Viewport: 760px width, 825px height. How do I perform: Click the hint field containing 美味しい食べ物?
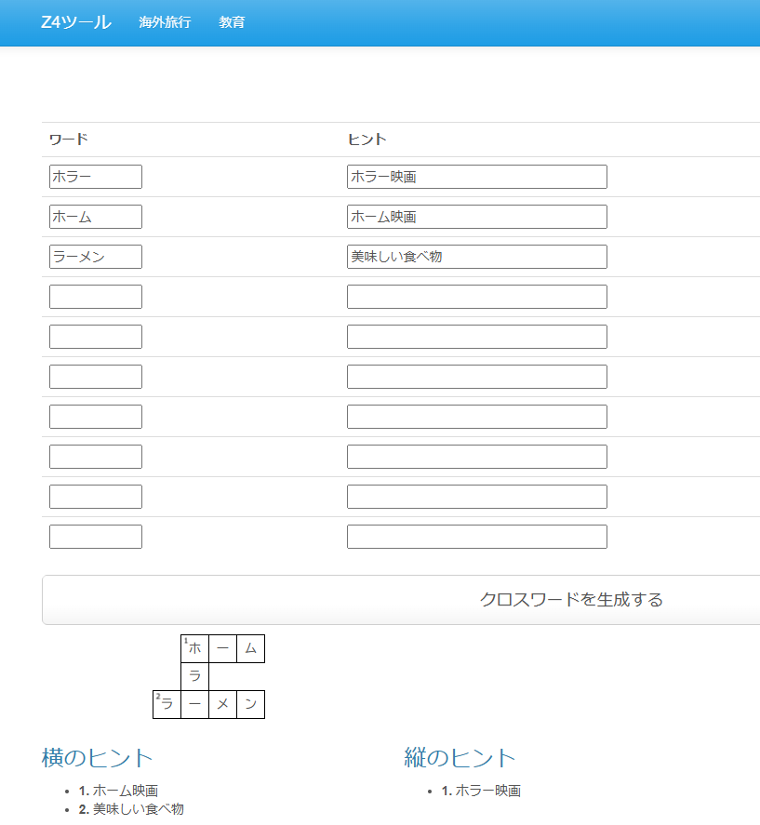pos(476,256)
